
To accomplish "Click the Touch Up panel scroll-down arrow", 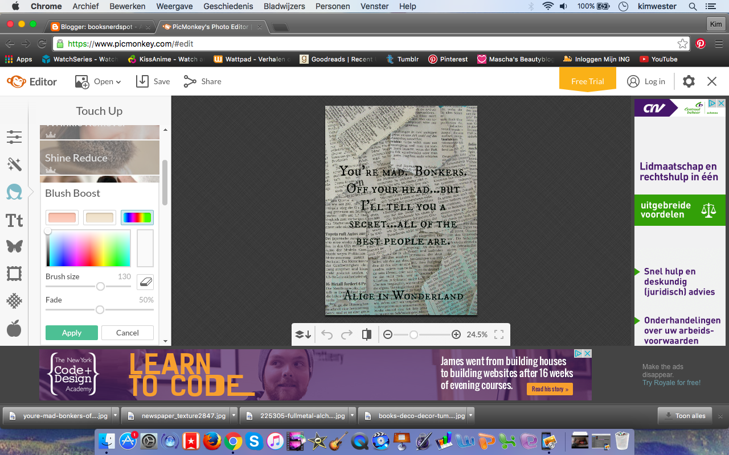I will click(x=165, y=341).
